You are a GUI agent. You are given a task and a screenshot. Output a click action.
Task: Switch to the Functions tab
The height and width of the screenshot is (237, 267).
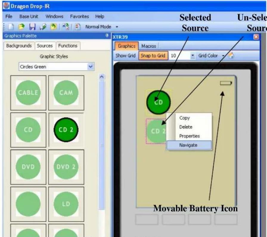click(x=68, y=46)
